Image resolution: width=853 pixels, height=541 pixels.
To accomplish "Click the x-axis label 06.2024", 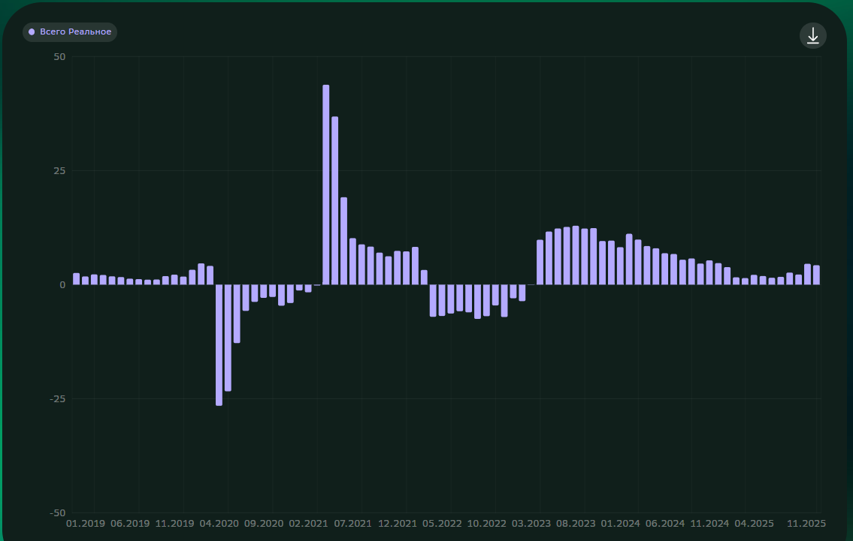I will coord(665,524).
